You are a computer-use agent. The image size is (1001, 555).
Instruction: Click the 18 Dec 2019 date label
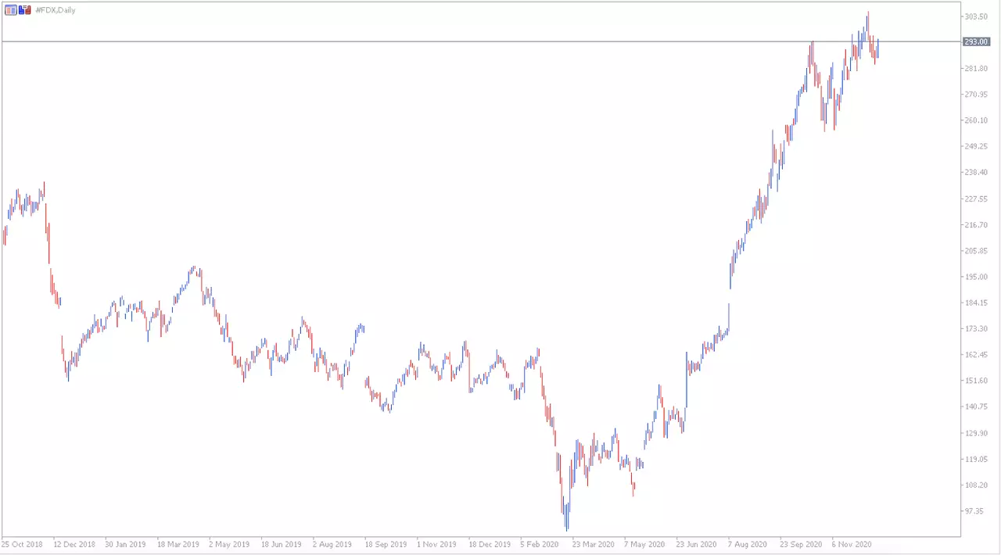point(490,544)
